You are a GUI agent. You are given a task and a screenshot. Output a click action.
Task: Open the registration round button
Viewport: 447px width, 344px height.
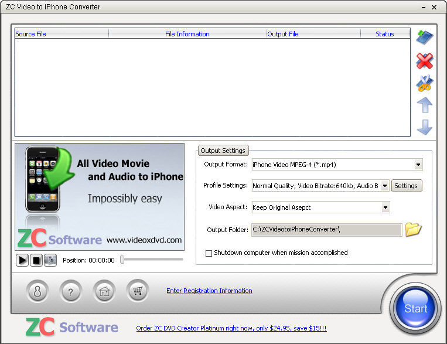(x=37, y=291)
